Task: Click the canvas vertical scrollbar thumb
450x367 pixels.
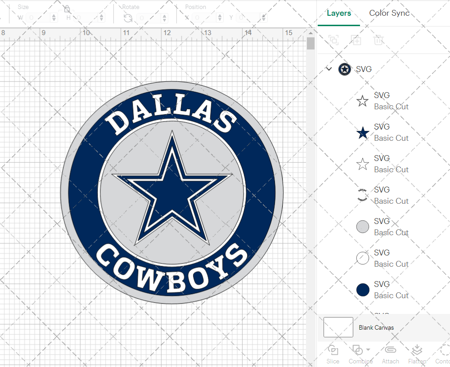Action: [310, 44]
